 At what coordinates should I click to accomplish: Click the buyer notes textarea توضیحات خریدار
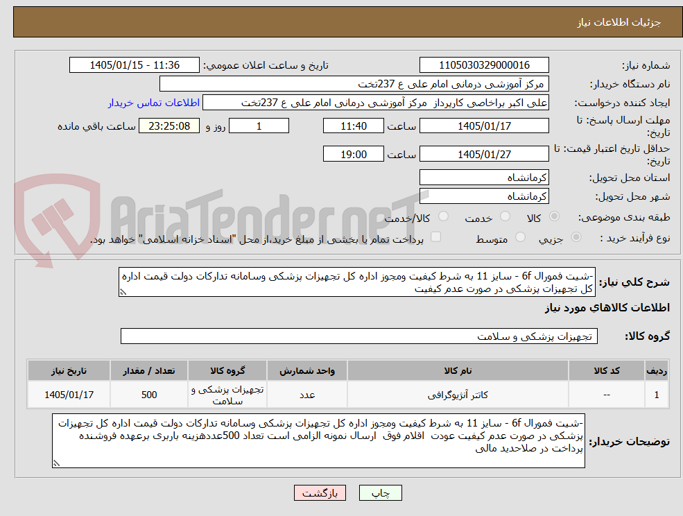[x=318, y=440]
